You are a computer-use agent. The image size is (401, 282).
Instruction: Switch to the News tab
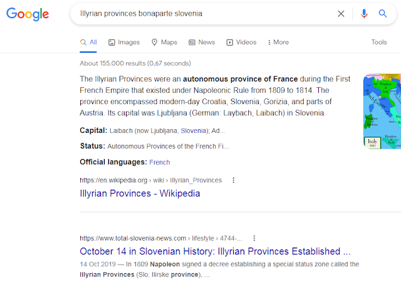point(202,42)
